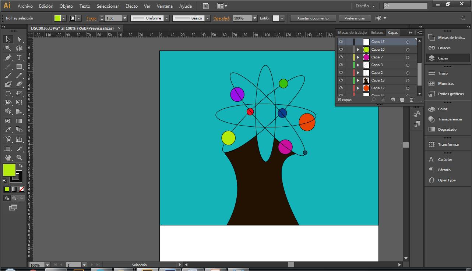472x271 pixels.
Task: Set paint mode to None (red slash)
Action: point(21,189)
